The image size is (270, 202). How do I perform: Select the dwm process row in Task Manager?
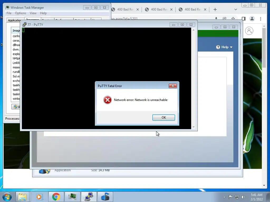pos(16,49)
